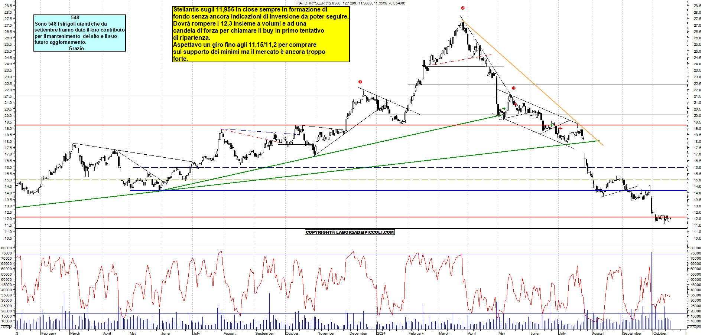This screenshot has height=335, width=702.
Task: Click the '11.5' value on the right price axis
Action: (x=697, y=225)
